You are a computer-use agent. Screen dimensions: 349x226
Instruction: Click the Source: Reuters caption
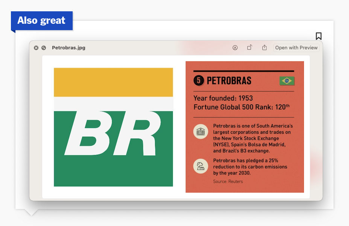[x=228, y=182]
